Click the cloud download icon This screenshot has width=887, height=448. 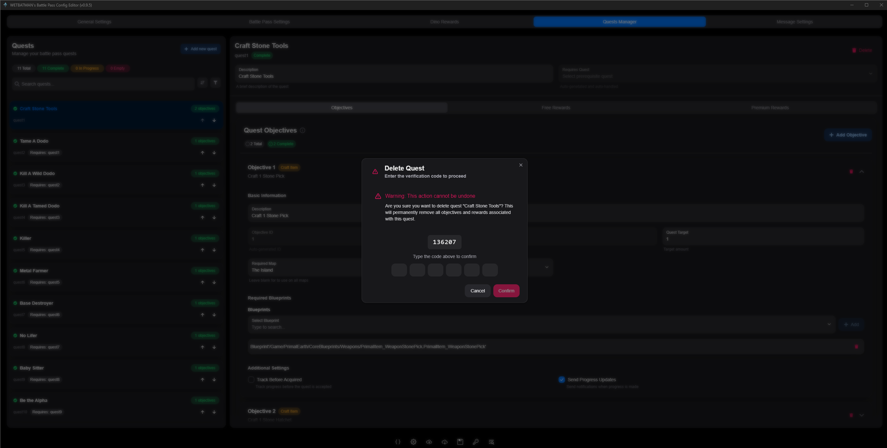click(x=445, y=442)
